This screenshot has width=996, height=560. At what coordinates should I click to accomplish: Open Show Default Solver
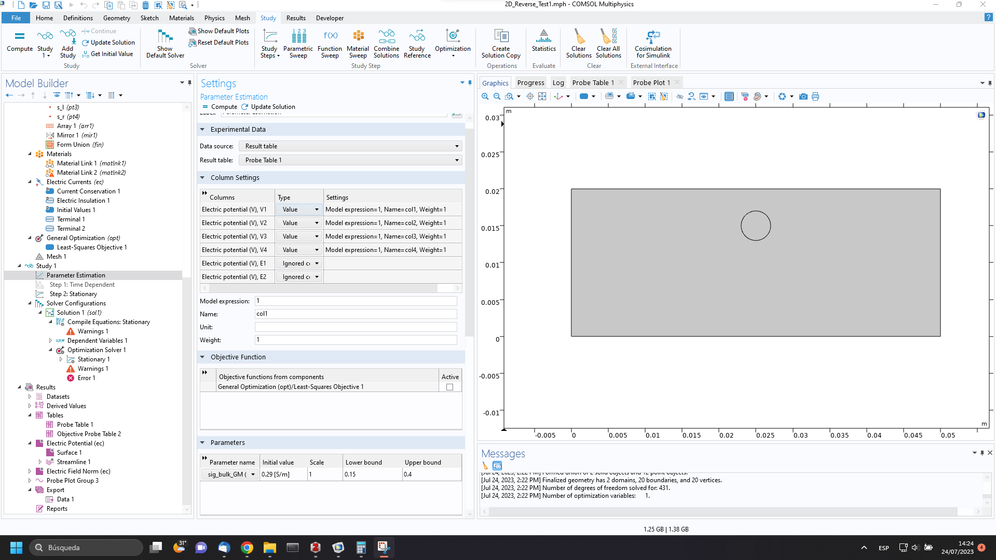point(165,44)
